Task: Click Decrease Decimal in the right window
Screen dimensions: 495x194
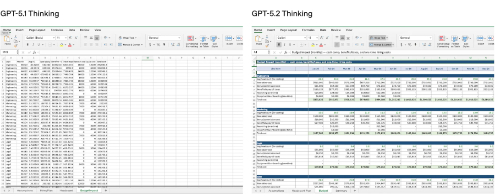Action: coord(430,45)
